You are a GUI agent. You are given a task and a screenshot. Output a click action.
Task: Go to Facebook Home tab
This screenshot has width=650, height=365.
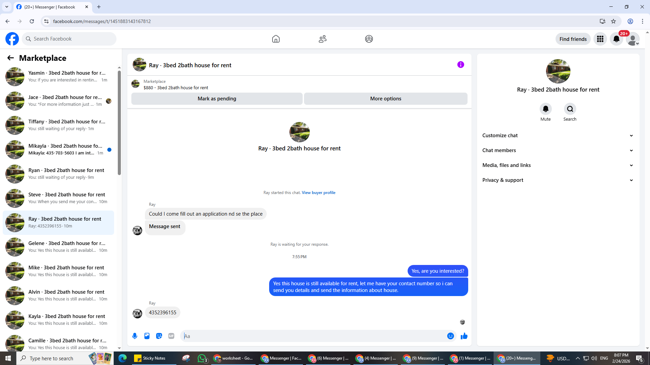click(276, 39)
